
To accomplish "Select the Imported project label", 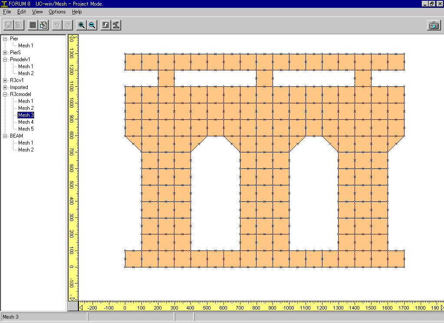I will point(19,87).
